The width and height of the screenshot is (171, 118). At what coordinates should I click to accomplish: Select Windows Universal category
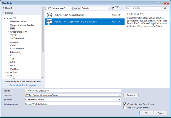19,22
